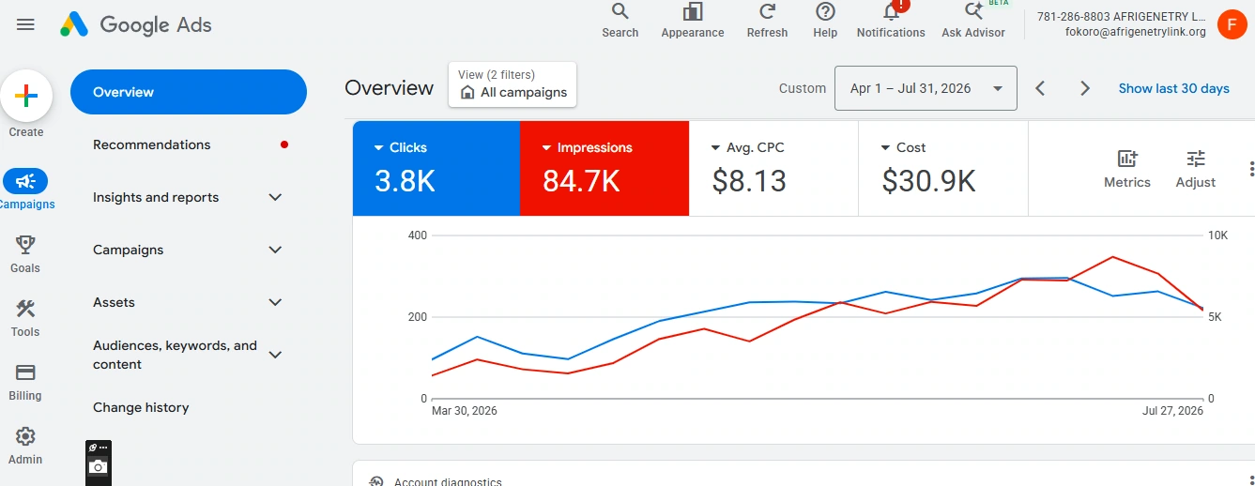This screenshot has width=1255, height=486.
Task: Click the $30.9K cost value
Action: tap(928, 180)
